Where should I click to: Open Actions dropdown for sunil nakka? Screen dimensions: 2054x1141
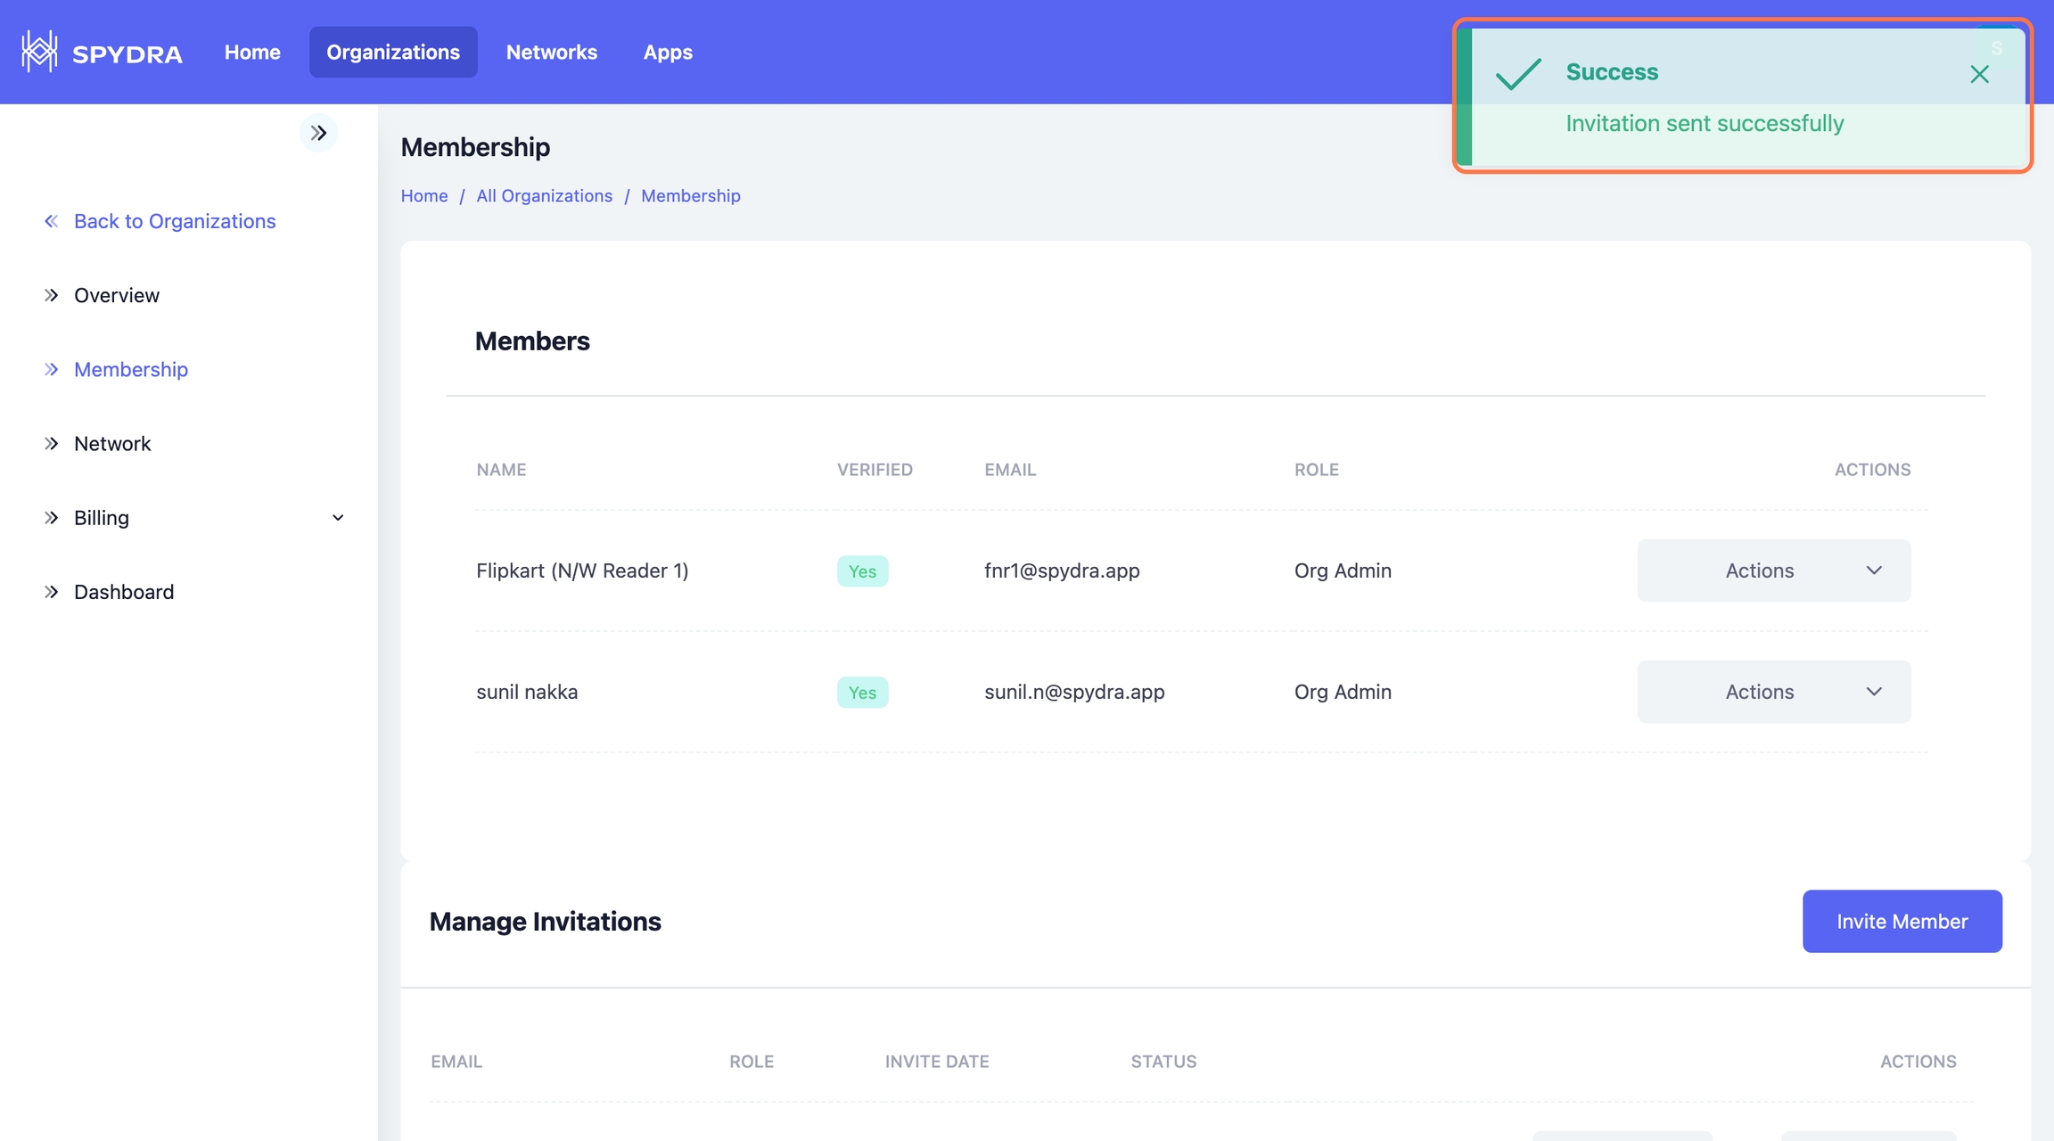[1773, 692]
